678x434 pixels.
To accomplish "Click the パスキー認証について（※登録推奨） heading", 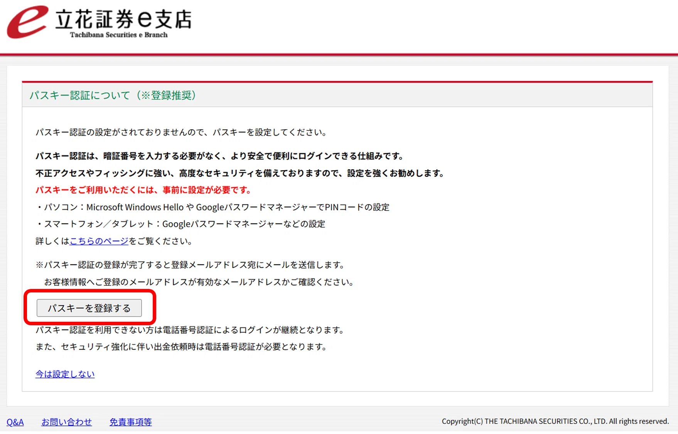I will 113,95.
